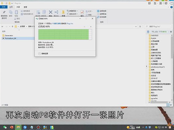Open the Open button dropdown in ribbon
This screenshot has height=130, width=174.
(89, 11)
